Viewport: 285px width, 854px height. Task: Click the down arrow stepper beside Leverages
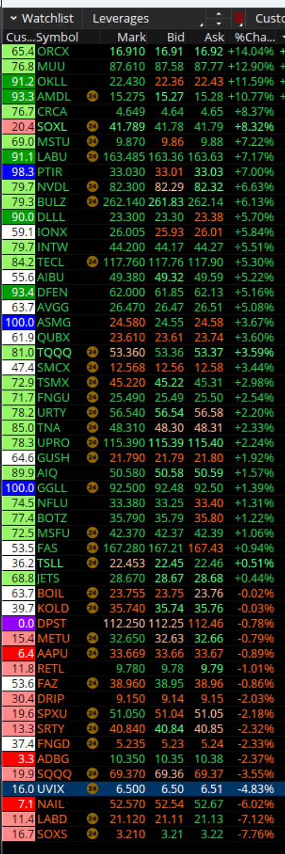[218, 23]
